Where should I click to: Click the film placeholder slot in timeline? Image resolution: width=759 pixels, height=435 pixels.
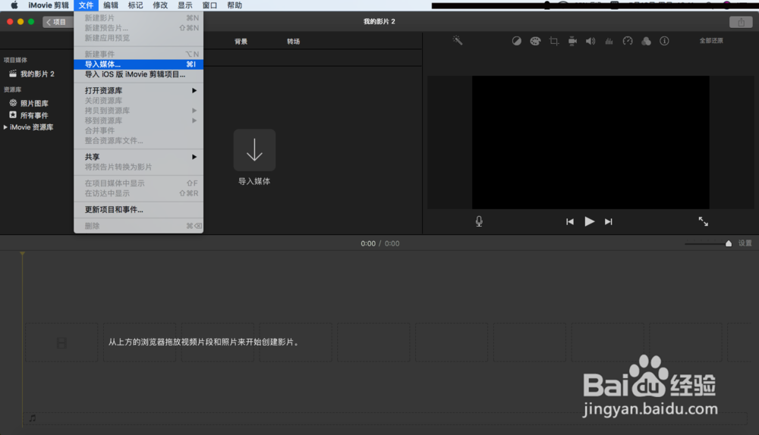[61, 343]
